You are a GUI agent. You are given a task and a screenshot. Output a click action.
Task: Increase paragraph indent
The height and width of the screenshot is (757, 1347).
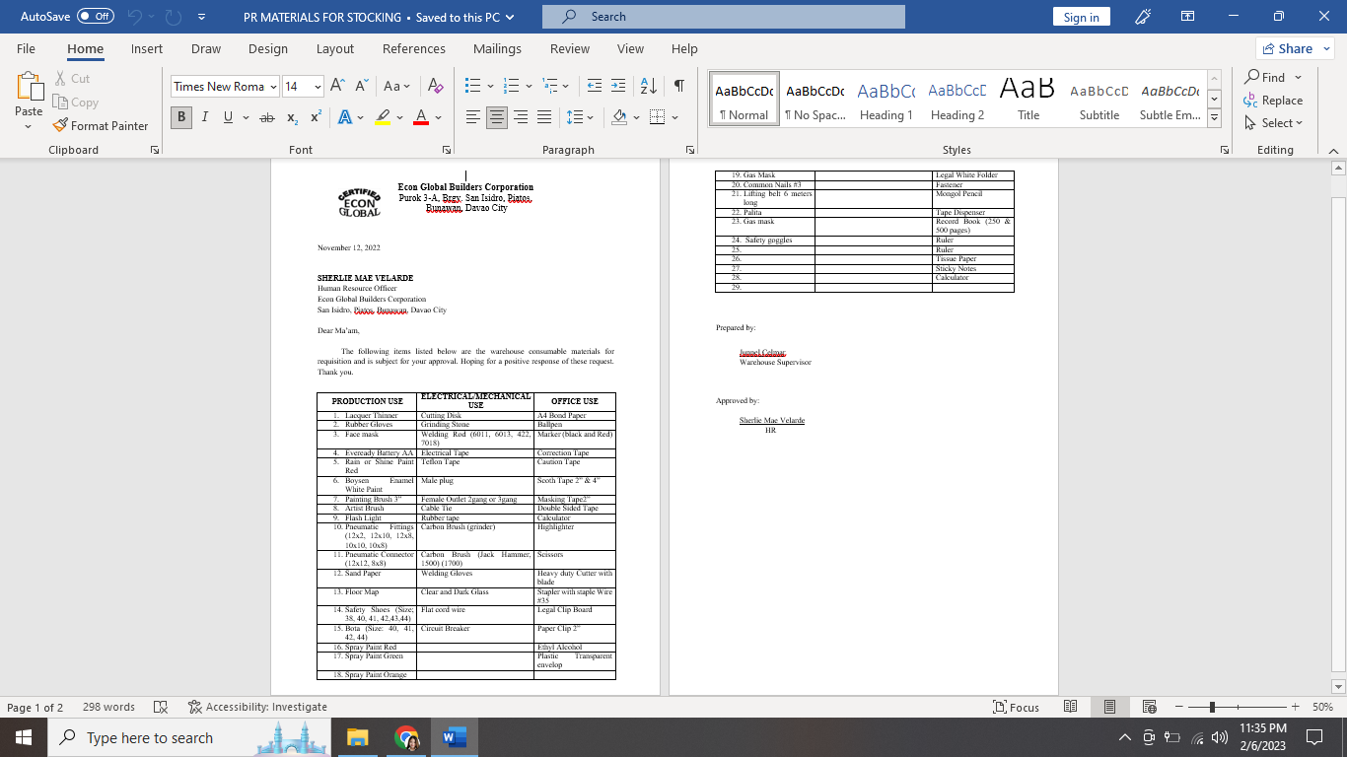(x=618, y=87)
